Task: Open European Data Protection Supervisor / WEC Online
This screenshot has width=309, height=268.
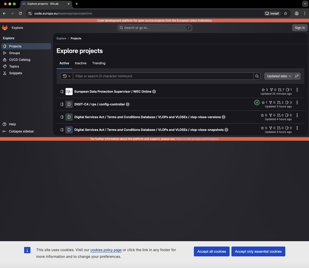Action: pyautogui.click(x=113, y=92)
